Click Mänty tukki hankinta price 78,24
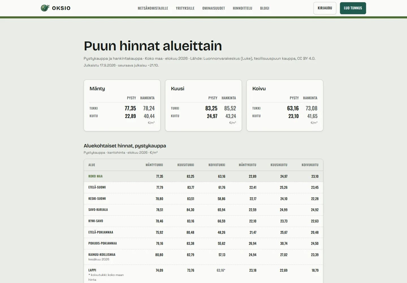 149,108
